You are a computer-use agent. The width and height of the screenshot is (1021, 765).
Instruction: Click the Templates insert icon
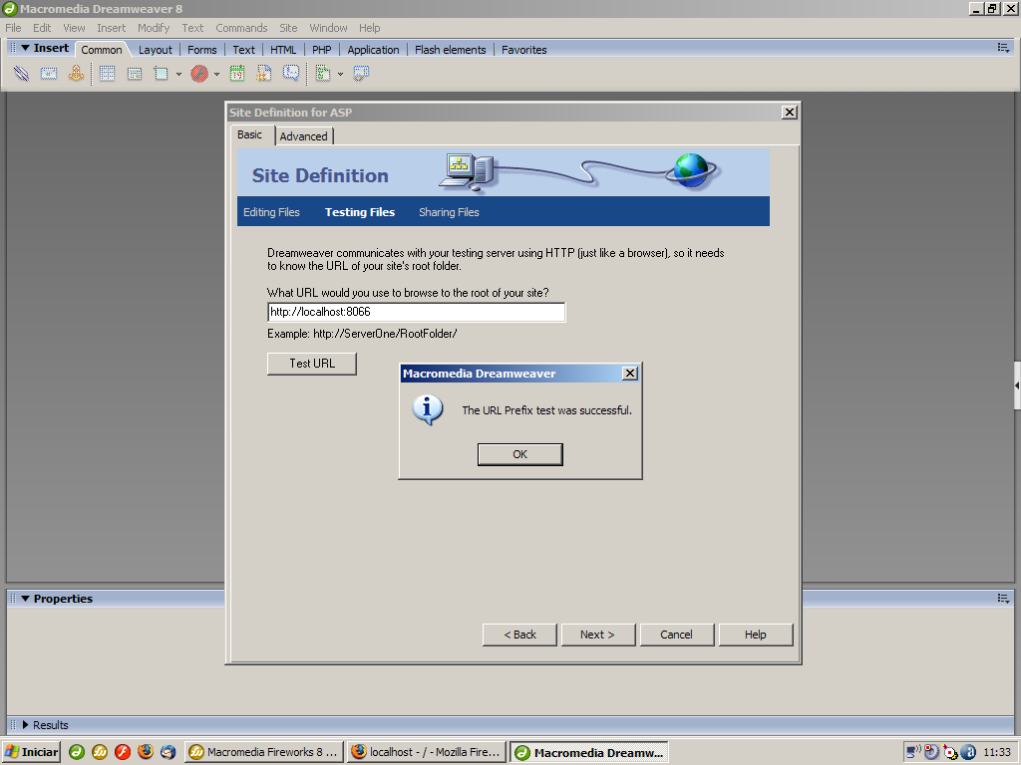click(x=322, y=74)
